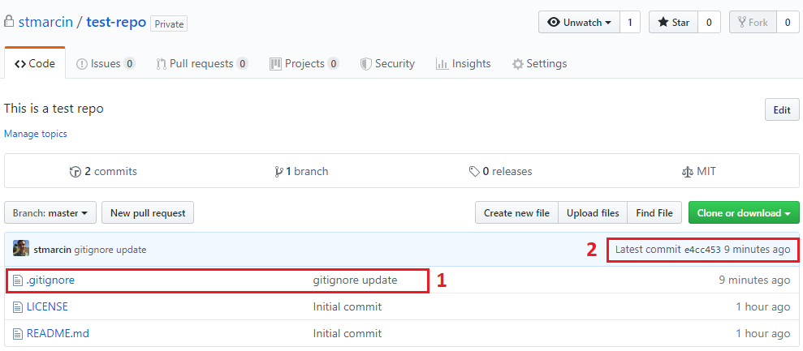Click the Upload files button
Viewport: 803px width, 351px height.
click(x=593, y=213)
